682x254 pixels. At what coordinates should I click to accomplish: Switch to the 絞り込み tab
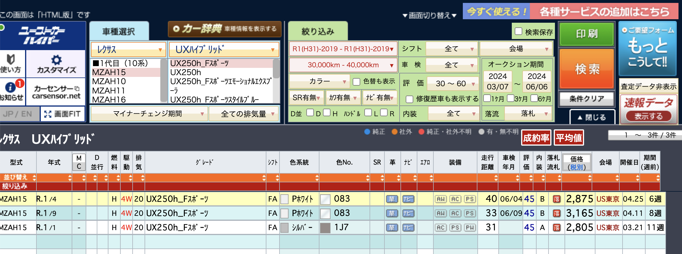[x=318, y=31]
